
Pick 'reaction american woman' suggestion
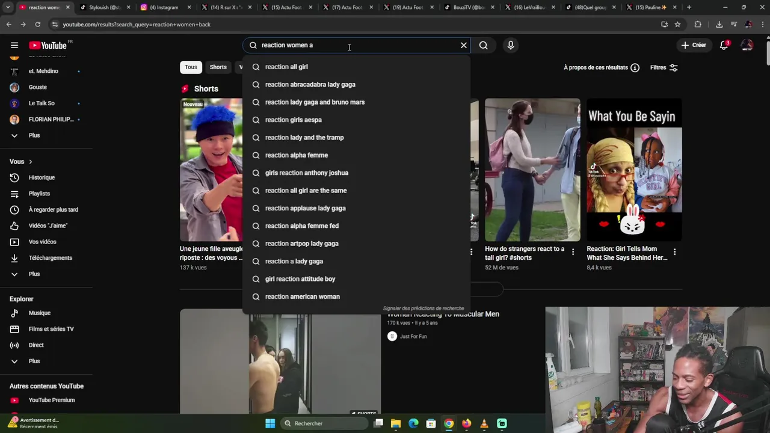point(356,296)
